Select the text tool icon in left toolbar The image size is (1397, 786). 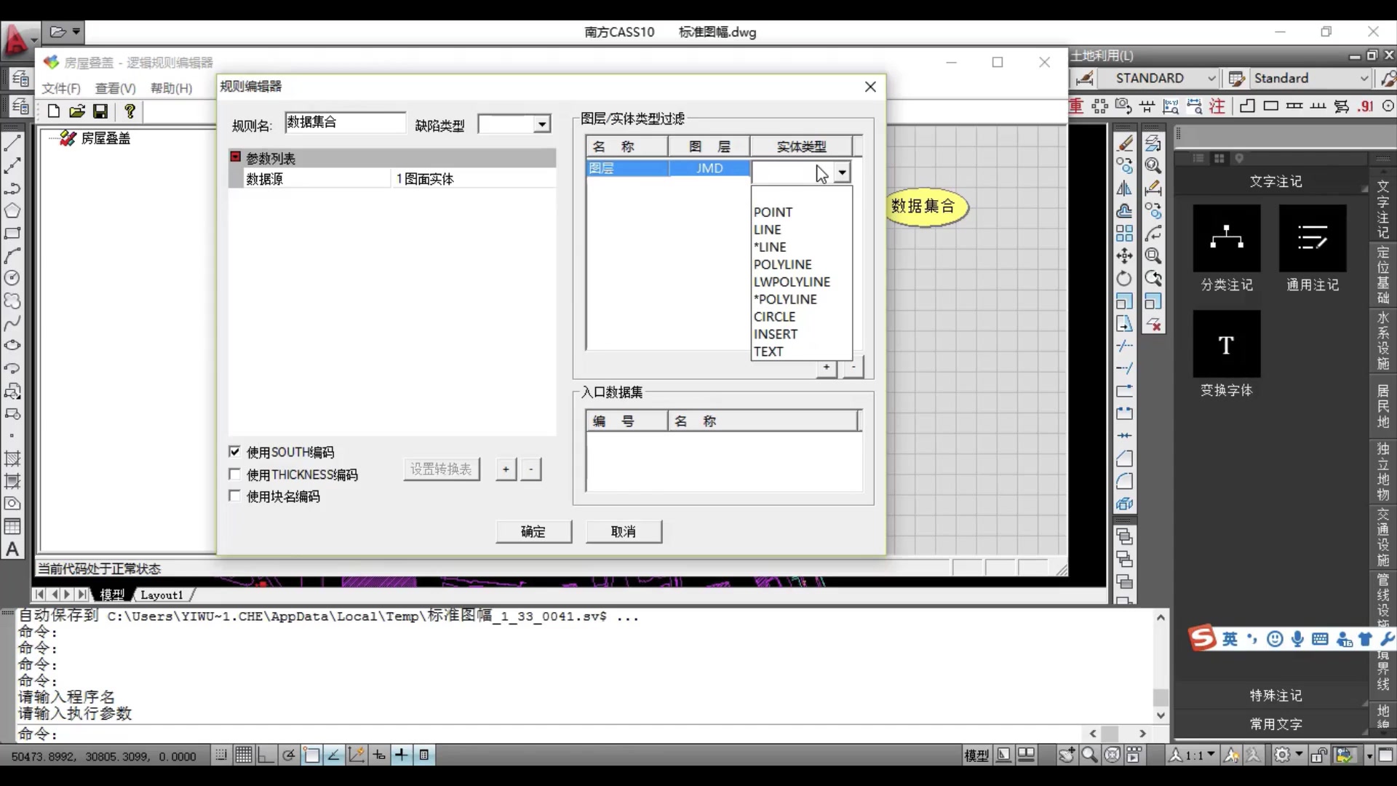[12, 549]
